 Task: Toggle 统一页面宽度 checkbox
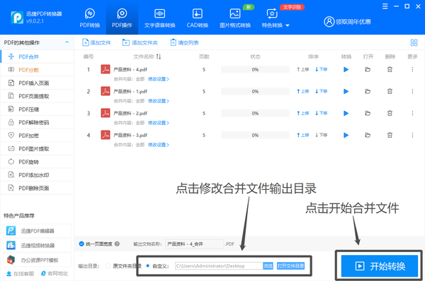click(81, 244)
